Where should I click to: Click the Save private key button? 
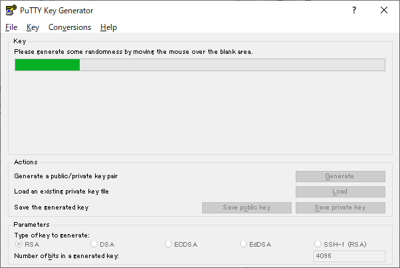(x=340, y=207)
